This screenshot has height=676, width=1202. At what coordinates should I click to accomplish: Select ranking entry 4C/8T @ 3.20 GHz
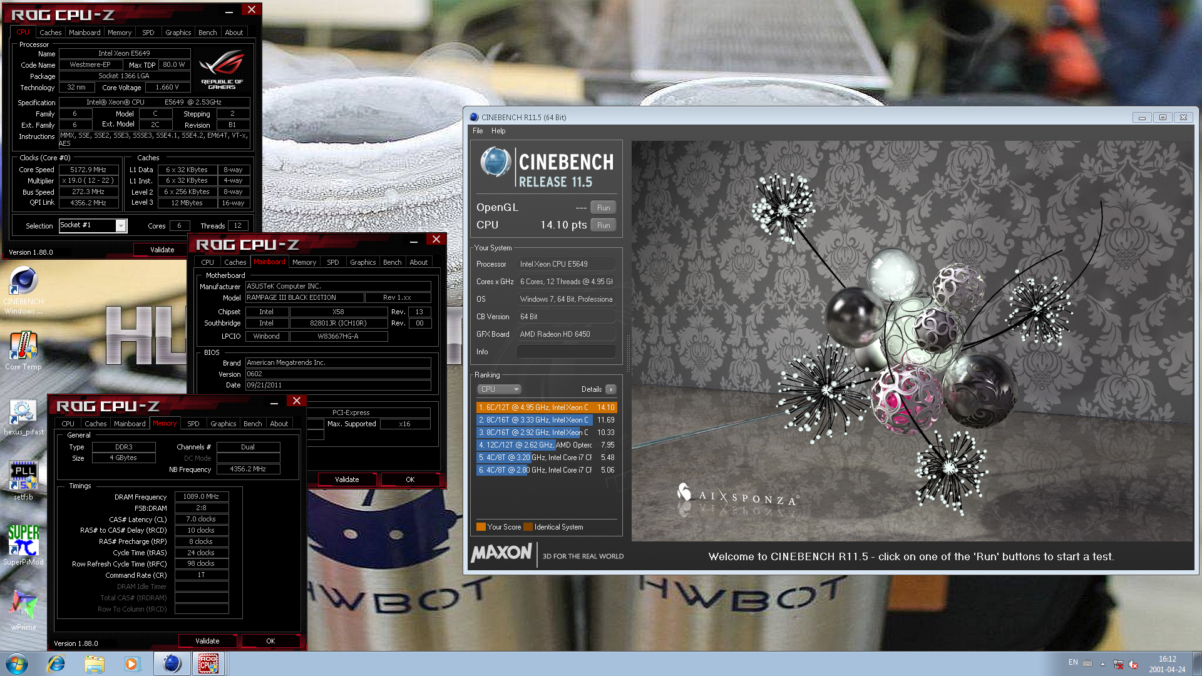point(547,458)
